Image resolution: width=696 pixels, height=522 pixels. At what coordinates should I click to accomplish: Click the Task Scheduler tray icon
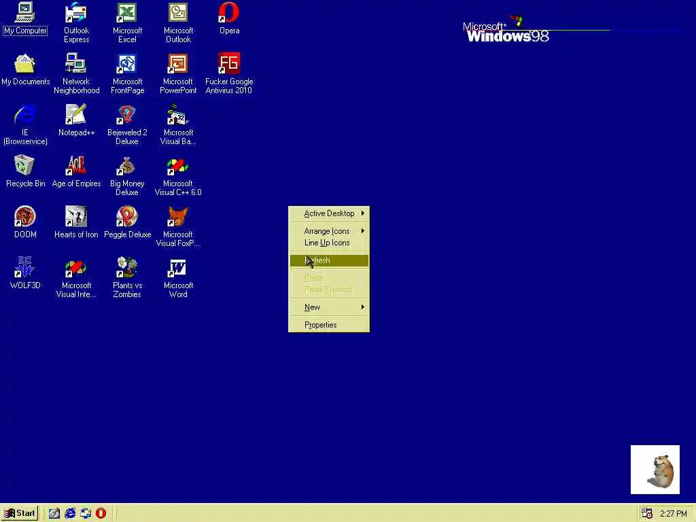[647, 514]
